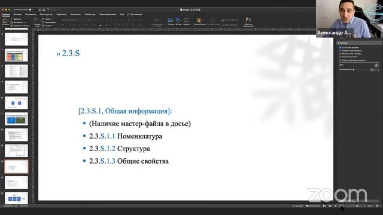
Task: Click the Paste clipboard icon
Action: [x=5, y=20]
